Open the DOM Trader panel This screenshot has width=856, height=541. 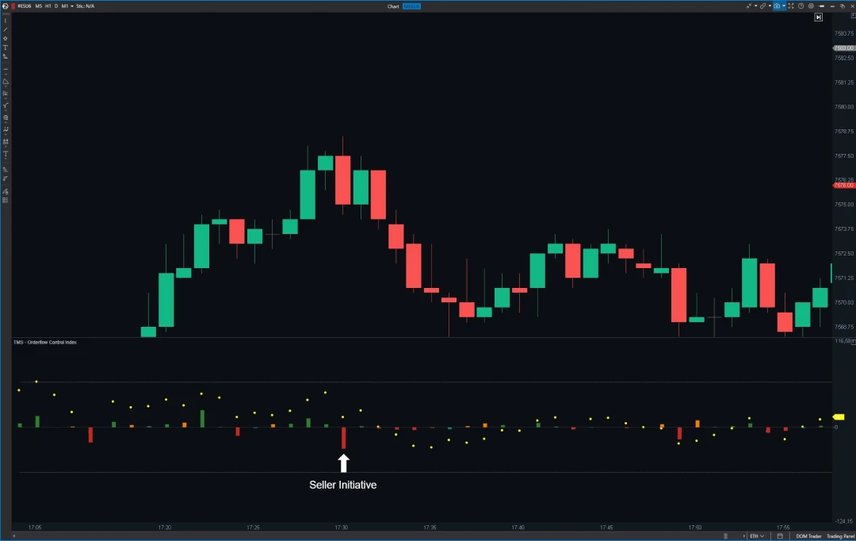pyautogui.click(x=808, y=536)
